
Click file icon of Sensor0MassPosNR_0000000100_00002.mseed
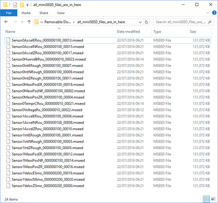[x=8, y=91]
